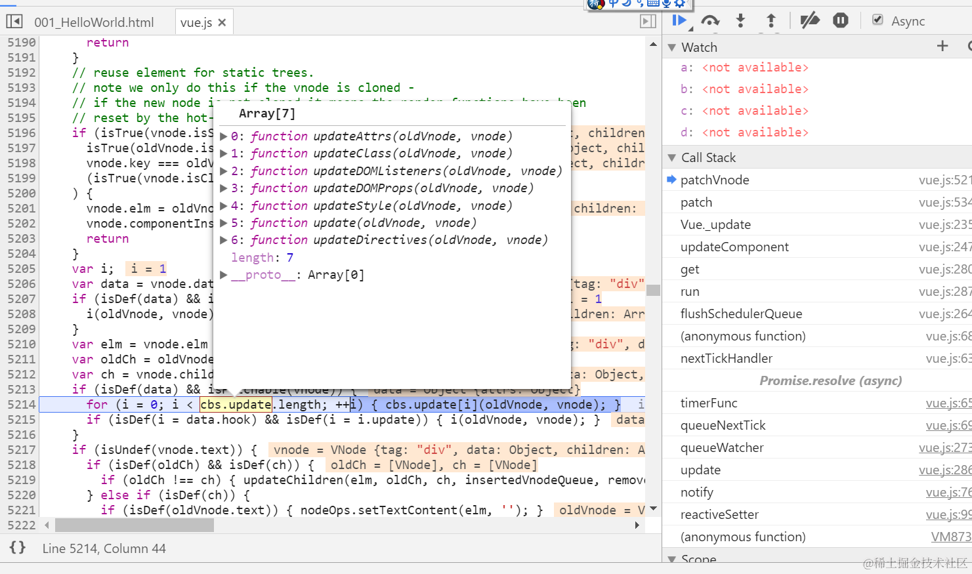
Task: Expand array item 2 updateDOMListeners
Action: click(224, 171)
